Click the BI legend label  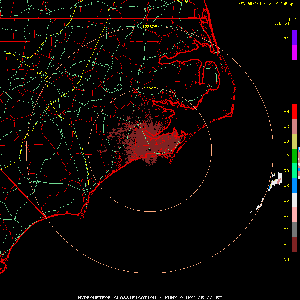pos(286,245)
